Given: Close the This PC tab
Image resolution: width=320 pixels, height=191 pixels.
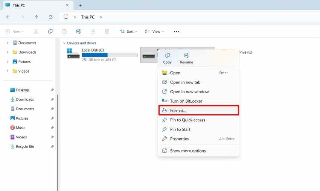Looking at the screenshot, I should coord(67,5).
